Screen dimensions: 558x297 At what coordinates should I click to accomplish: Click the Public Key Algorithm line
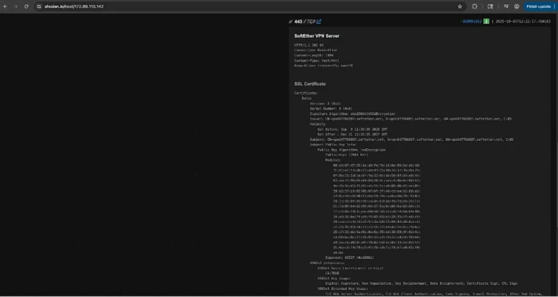click(352, 150)
